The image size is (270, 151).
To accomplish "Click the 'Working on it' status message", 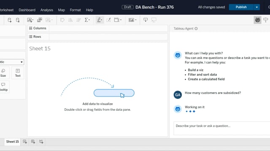I will click(194, 107).
